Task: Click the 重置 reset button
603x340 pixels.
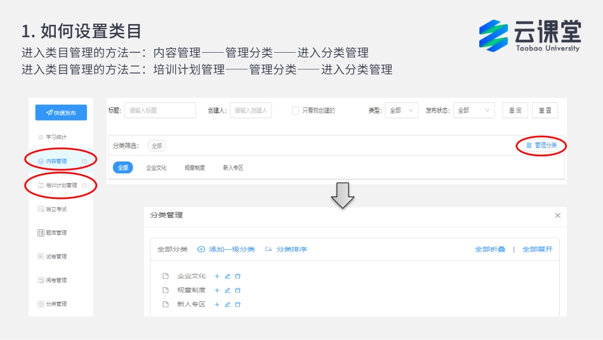Action: [x=545, y=111]
